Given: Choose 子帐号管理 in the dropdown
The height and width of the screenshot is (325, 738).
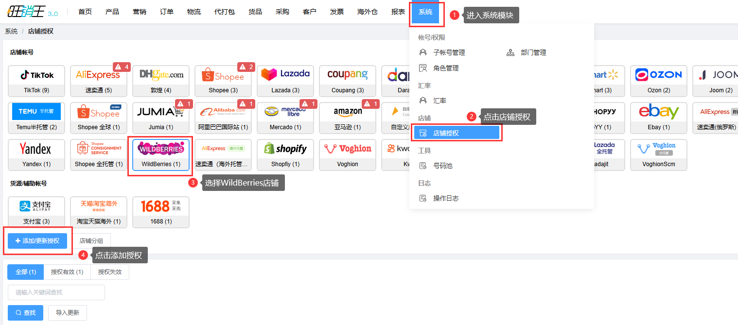Looking at the screenshot, I should coord(449,52).
